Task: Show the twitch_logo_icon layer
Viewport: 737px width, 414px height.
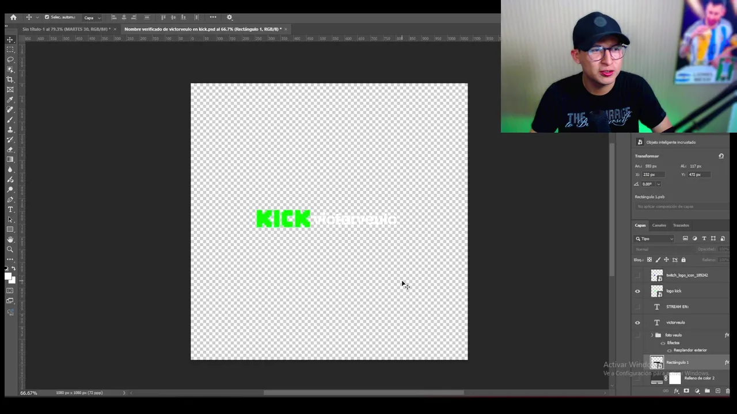Action: pyautogui.click(x=637, y=275)
